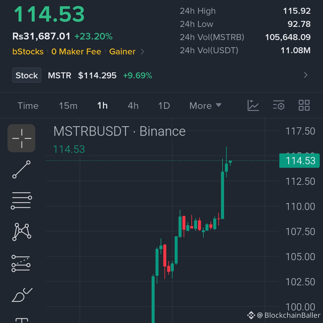
Task: Open the Gainer tag link
Action: click(x=122, y=51)
